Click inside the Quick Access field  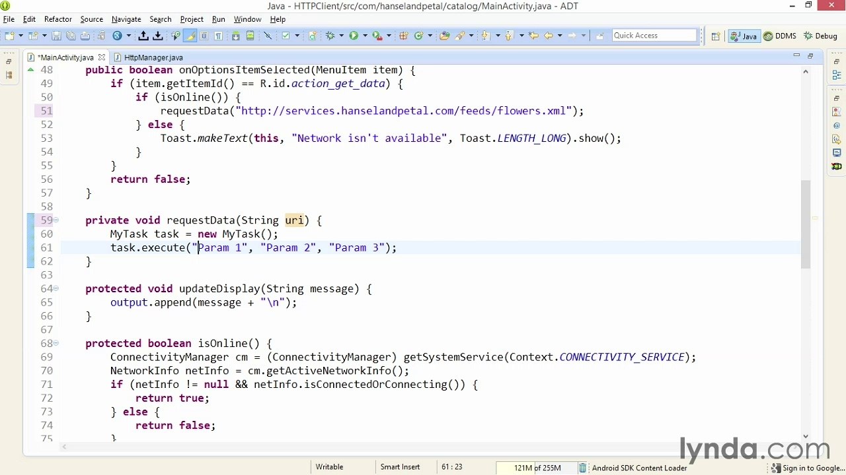[x=654, y=36]
